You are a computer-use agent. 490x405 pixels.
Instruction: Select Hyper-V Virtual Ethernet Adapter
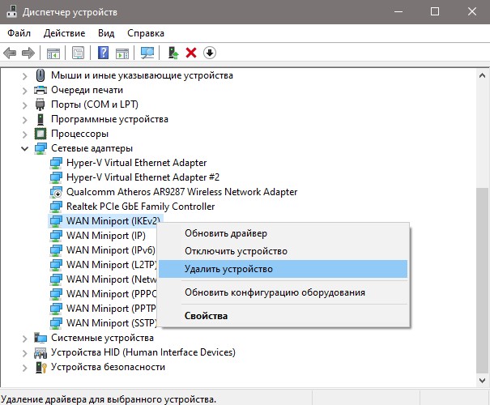(137, 163)
